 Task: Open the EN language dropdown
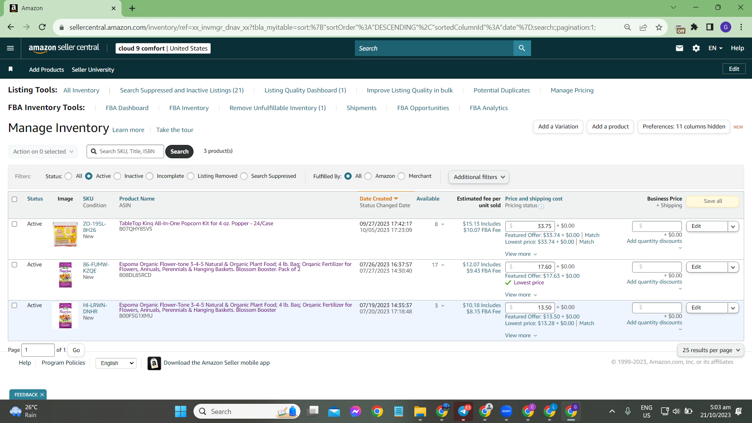(x=715, y=48)
